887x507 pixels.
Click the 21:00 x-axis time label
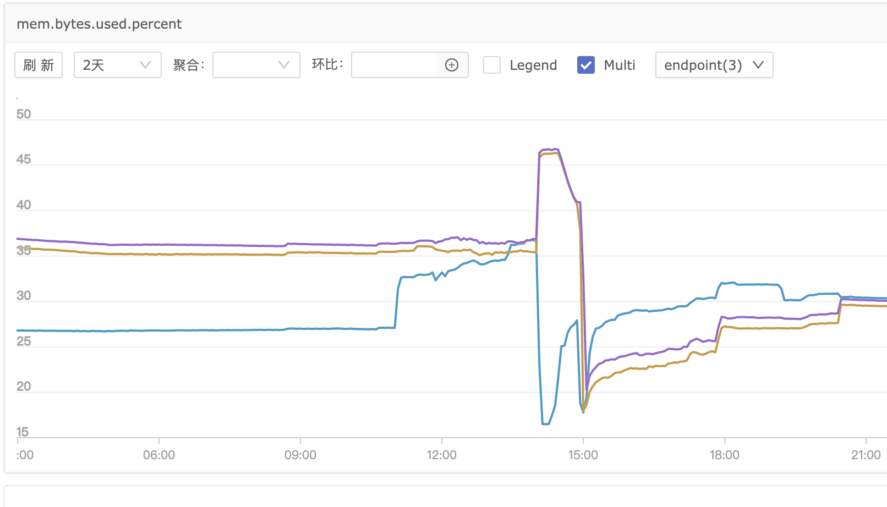point(866,455)
